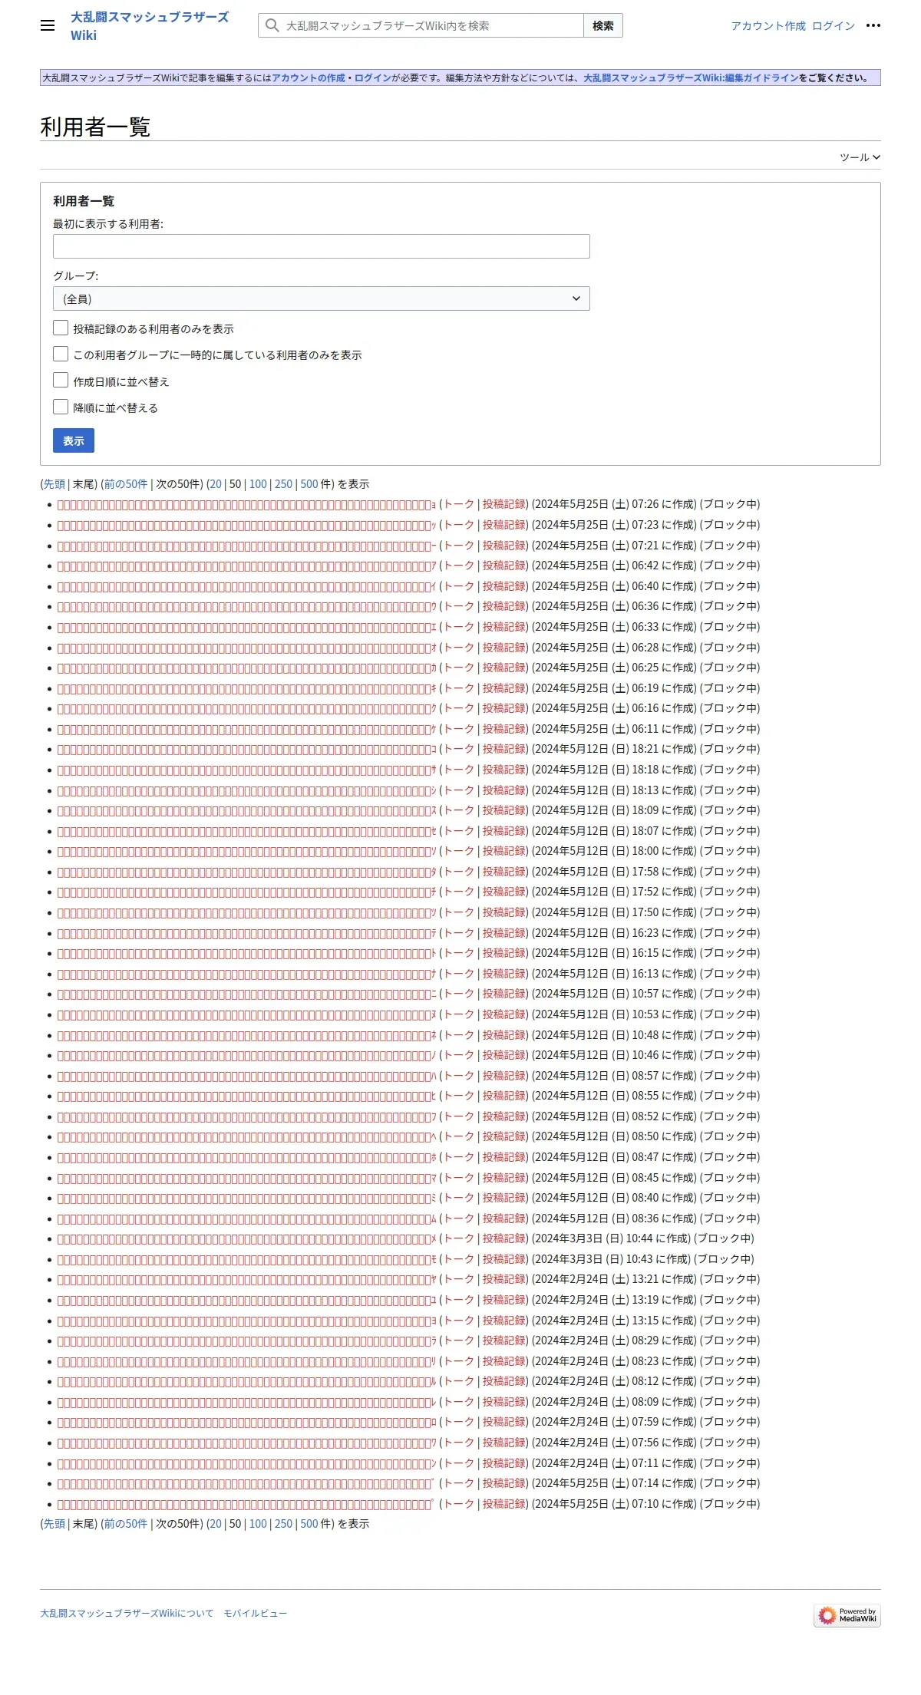
Task: Tick temporary group members only checkbox
Action: click(x=61, y=354)
